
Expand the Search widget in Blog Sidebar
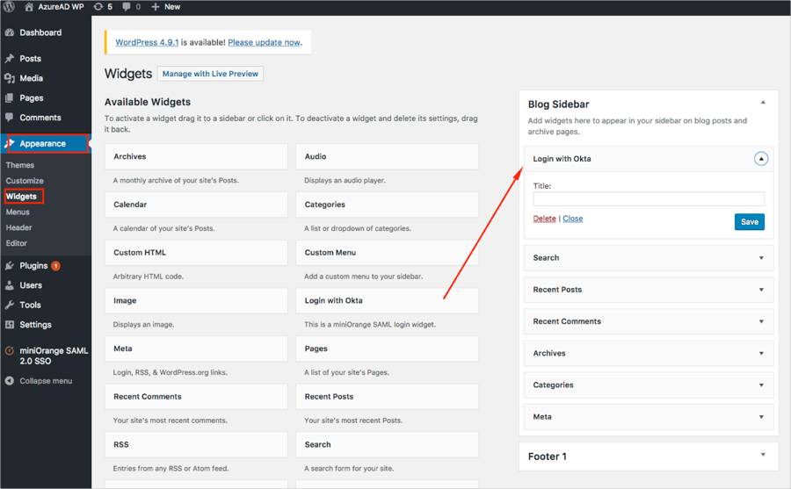pos(761,258)
